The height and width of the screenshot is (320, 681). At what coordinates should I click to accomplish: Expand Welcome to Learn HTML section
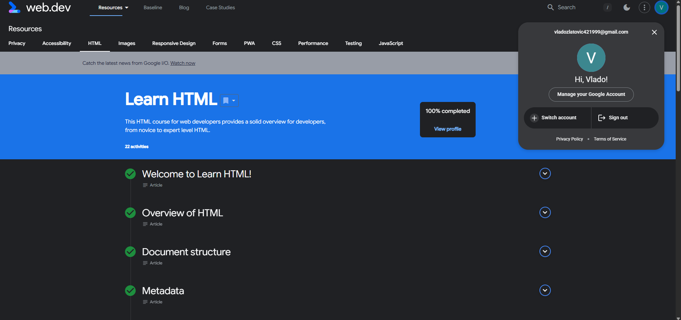click(x=545, y=173)
